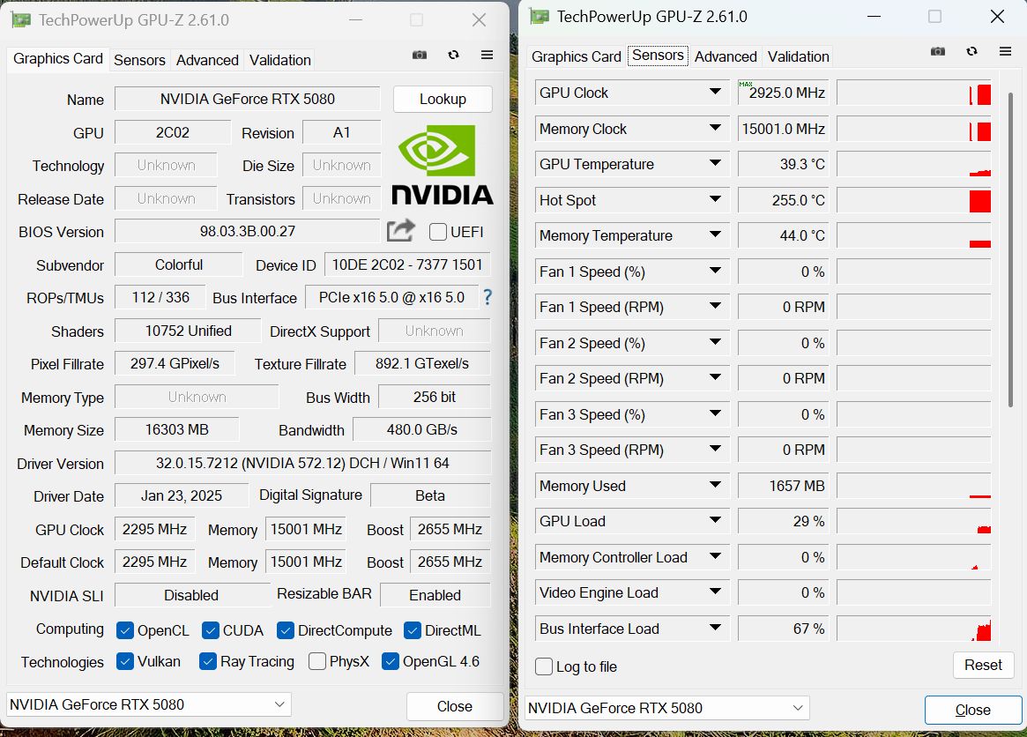Click the Device ID value 10DE 2C02 - 7377 1501
Image resolution: width=1027 pixels, height=737 pixels.
(x=406, y=264)
